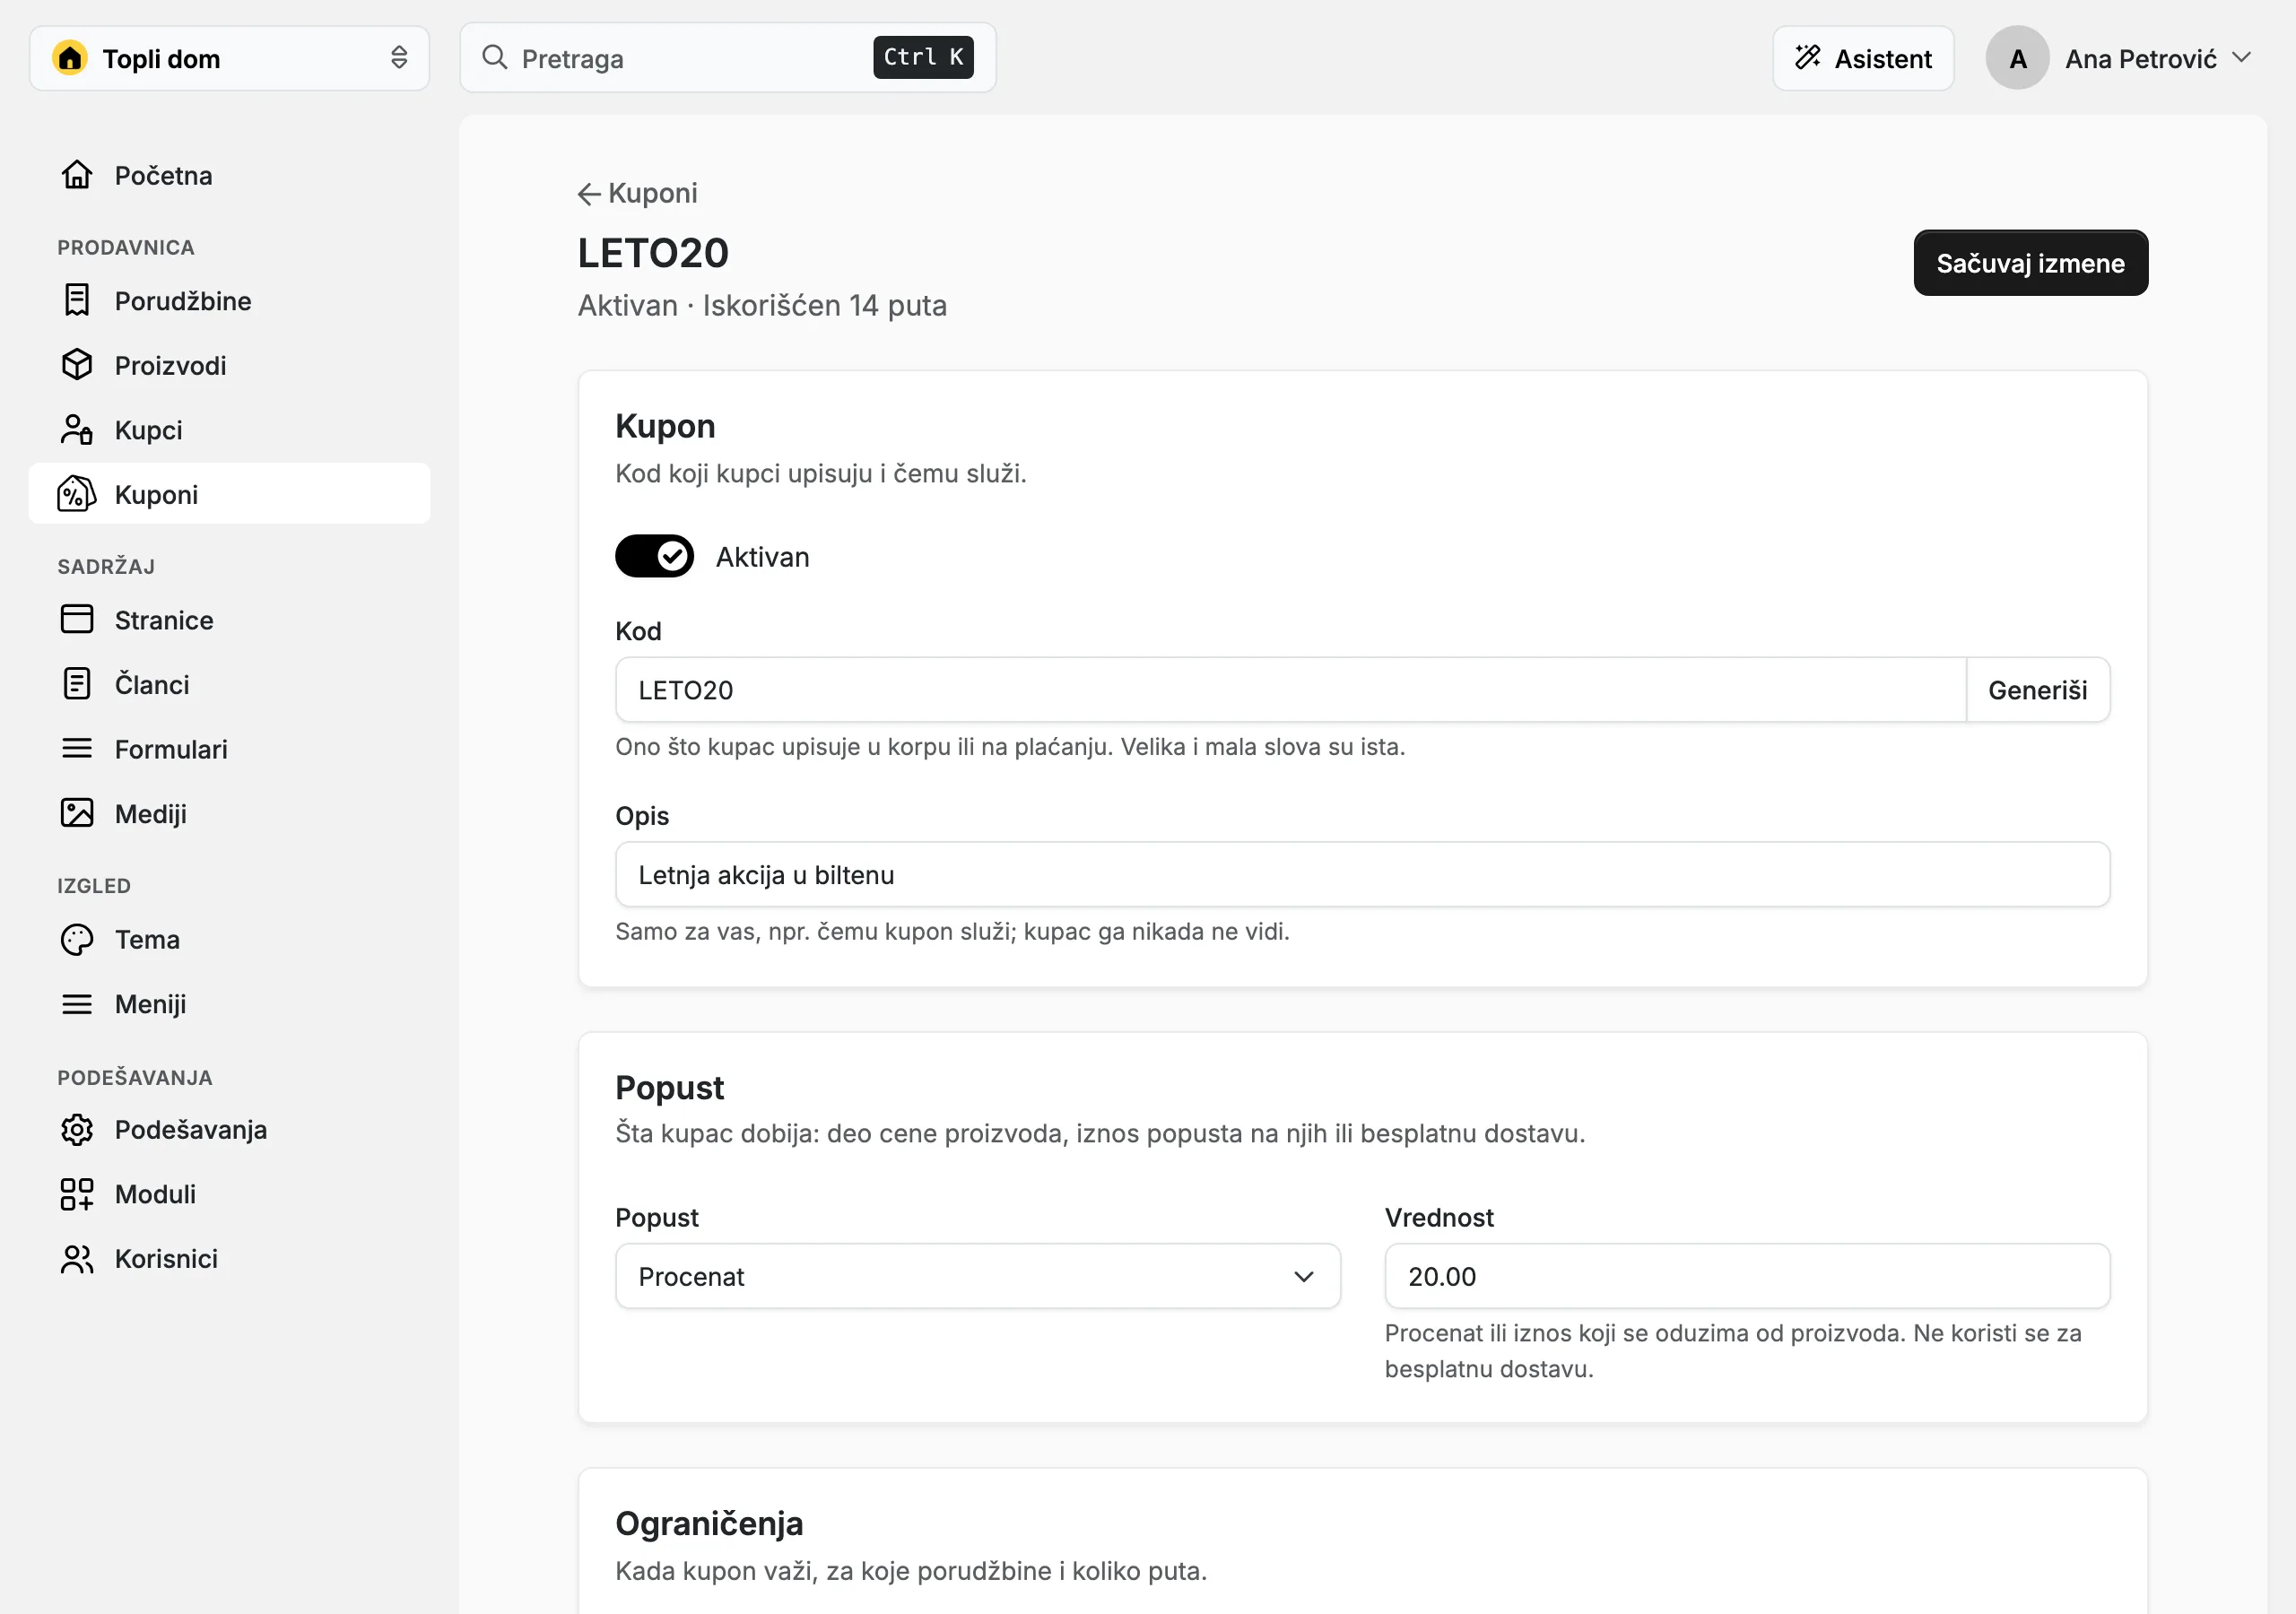
Task: Click the Podešavanja gear icon
Action: [77, 1129]
